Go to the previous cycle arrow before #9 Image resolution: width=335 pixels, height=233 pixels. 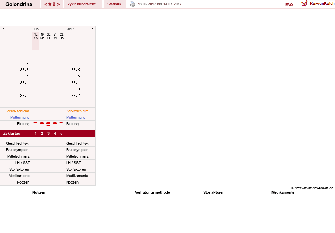click(x=46, y=4)
